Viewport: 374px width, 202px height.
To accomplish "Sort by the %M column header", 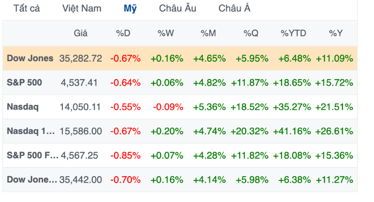I will click(208, 33).
